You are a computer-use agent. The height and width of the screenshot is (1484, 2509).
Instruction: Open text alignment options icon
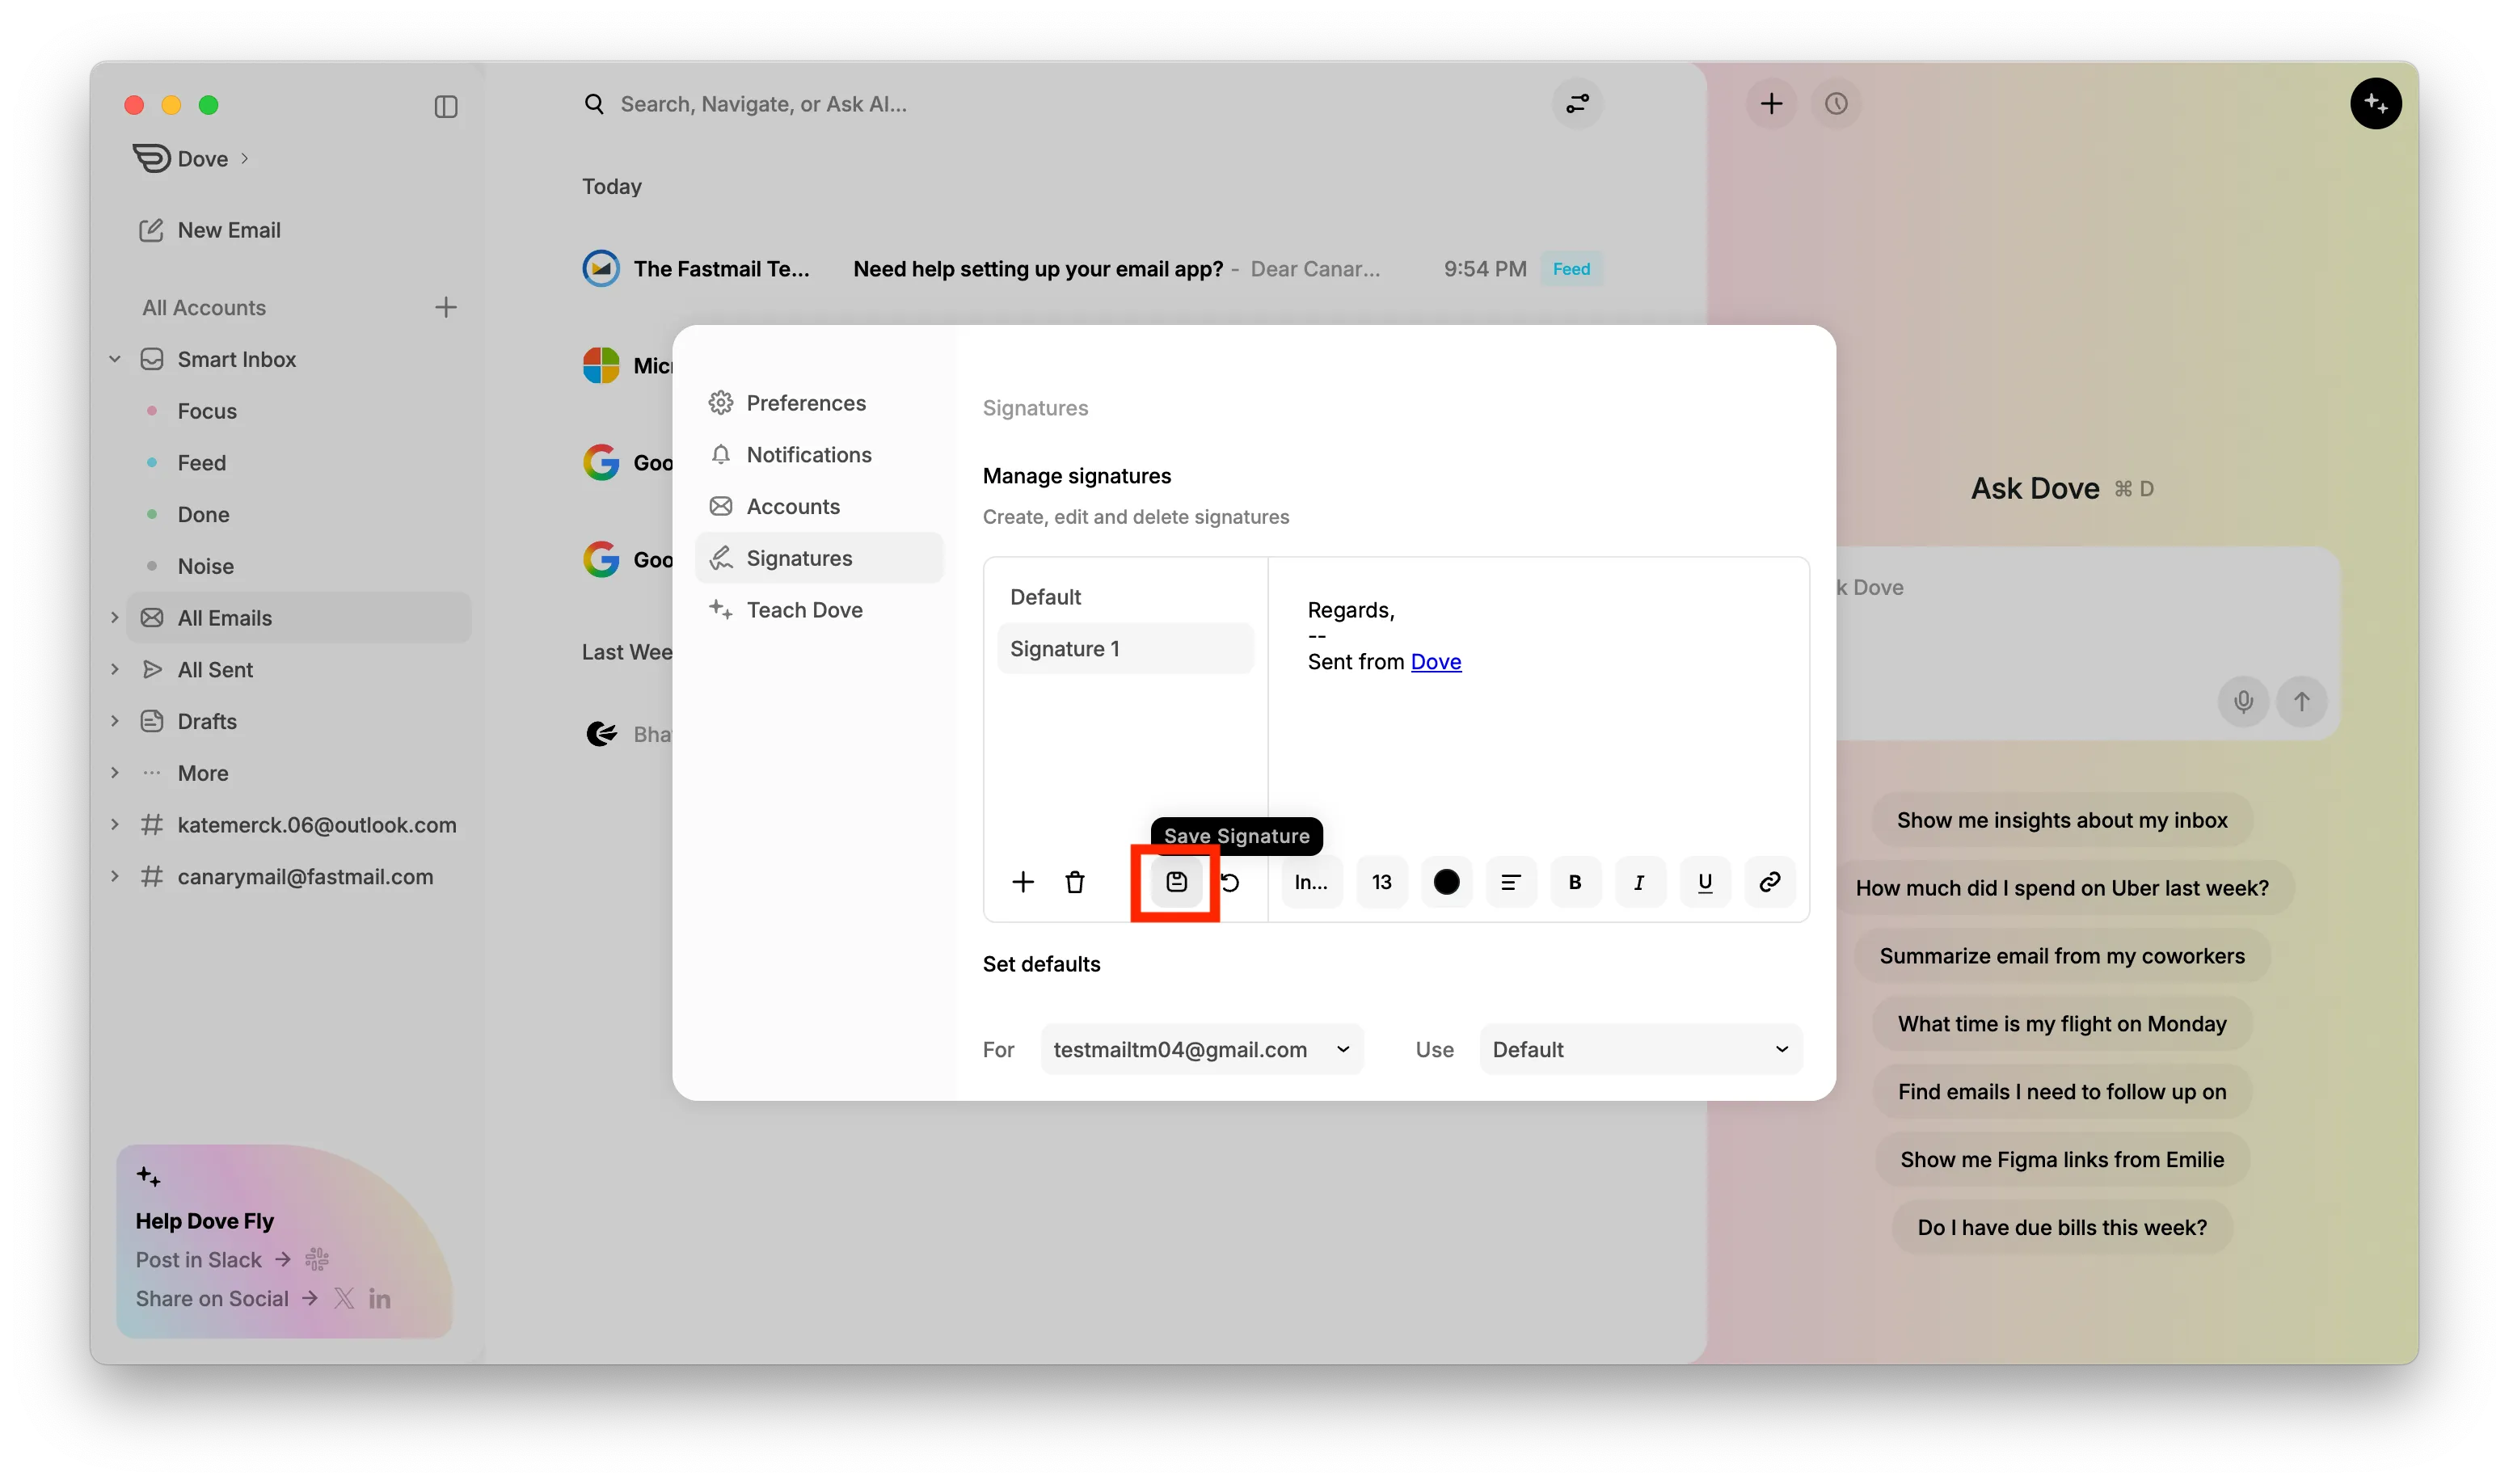pyautogui.click(x=1510, y=882)
